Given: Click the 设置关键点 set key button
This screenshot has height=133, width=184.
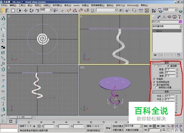Looking at the screenshot, I should coord(118,130).
